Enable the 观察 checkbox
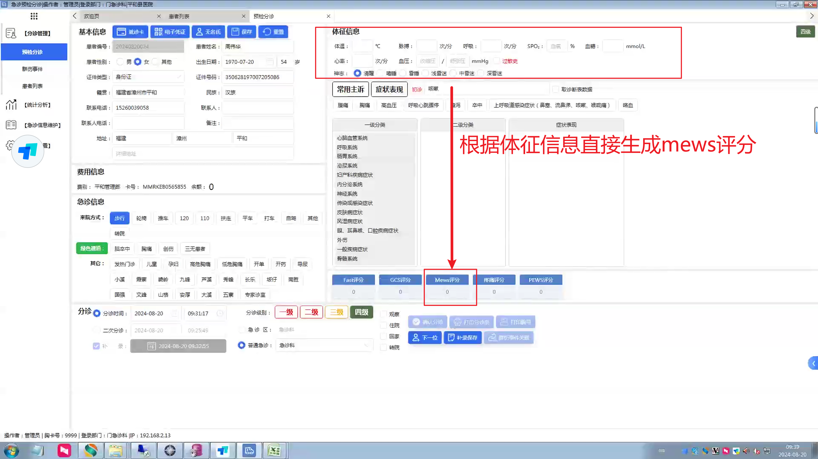 (x=384, y=314)
